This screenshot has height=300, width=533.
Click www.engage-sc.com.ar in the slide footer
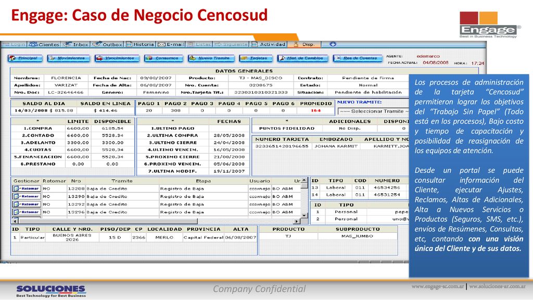coord(438,286)
